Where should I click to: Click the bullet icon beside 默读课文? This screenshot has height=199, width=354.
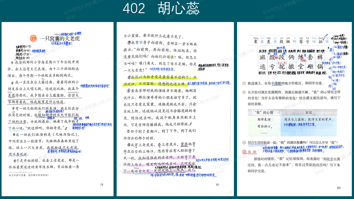(x=244, y=84)
